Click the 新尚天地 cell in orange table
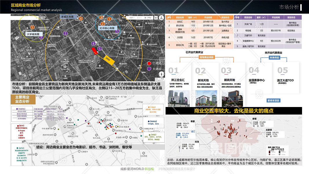The height and width of the screenshot is (174, 309). pyautogui.click(x=180, y=45)
